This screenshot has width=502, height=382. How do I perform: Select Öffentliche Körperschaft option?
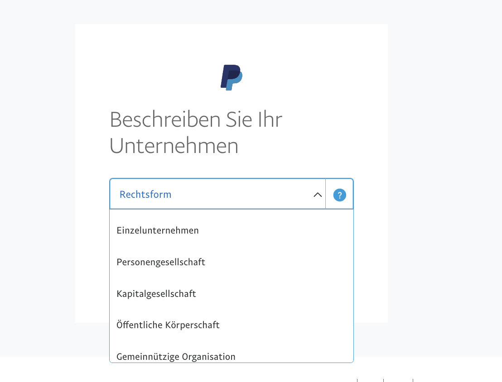point(231,325)
